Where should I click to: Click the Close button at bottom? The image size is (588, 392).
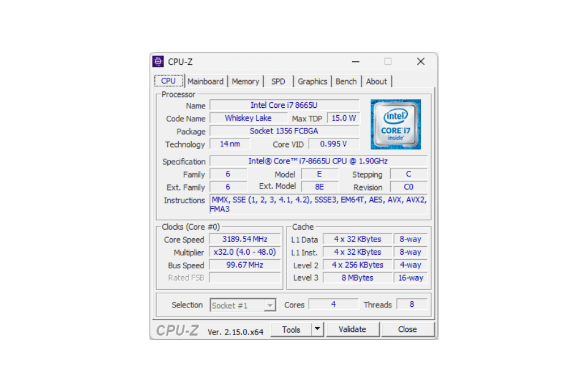(407, 330)
